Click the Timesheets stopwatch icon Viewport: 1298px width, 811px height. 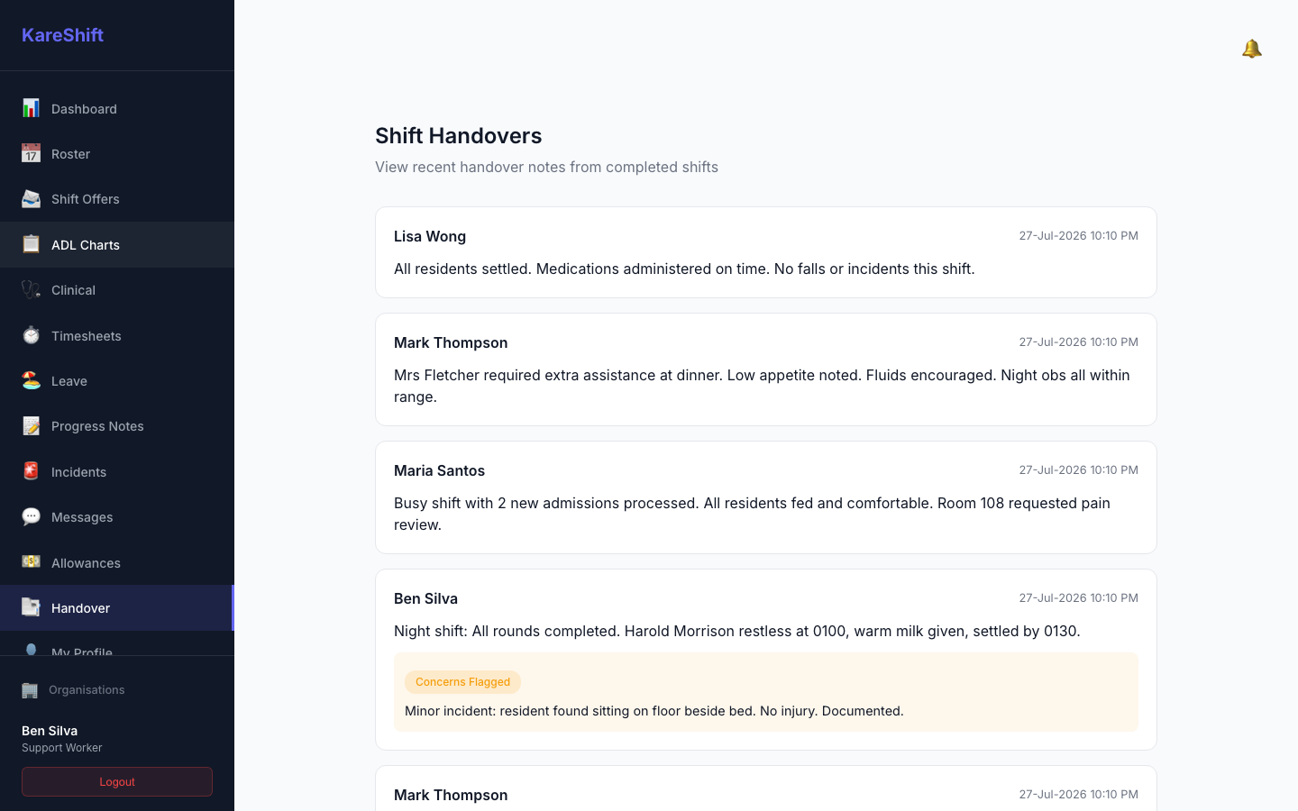[31, 335]
